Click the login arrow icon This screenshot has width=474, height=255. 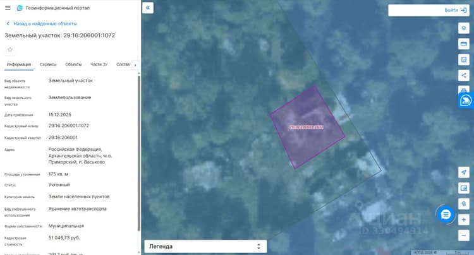click(464, 10)
